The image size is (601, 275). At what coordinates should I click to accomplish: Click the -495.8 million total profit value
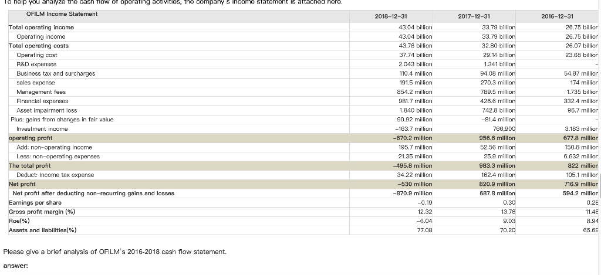click(x=413, y=165)
